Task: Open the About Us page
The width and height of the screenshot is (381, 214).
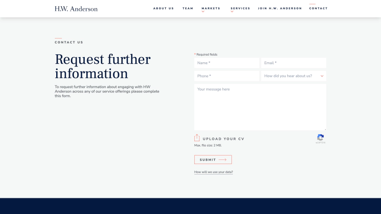Action: click(163, 8)
